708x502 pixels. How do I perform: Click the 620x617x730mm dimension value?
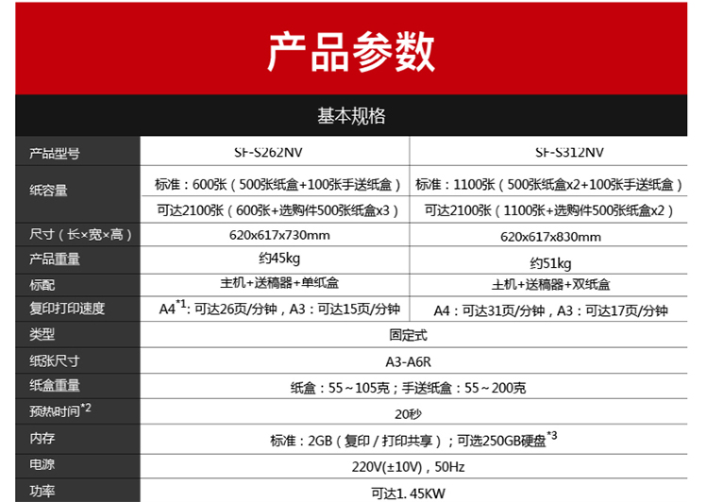[279, 235]
